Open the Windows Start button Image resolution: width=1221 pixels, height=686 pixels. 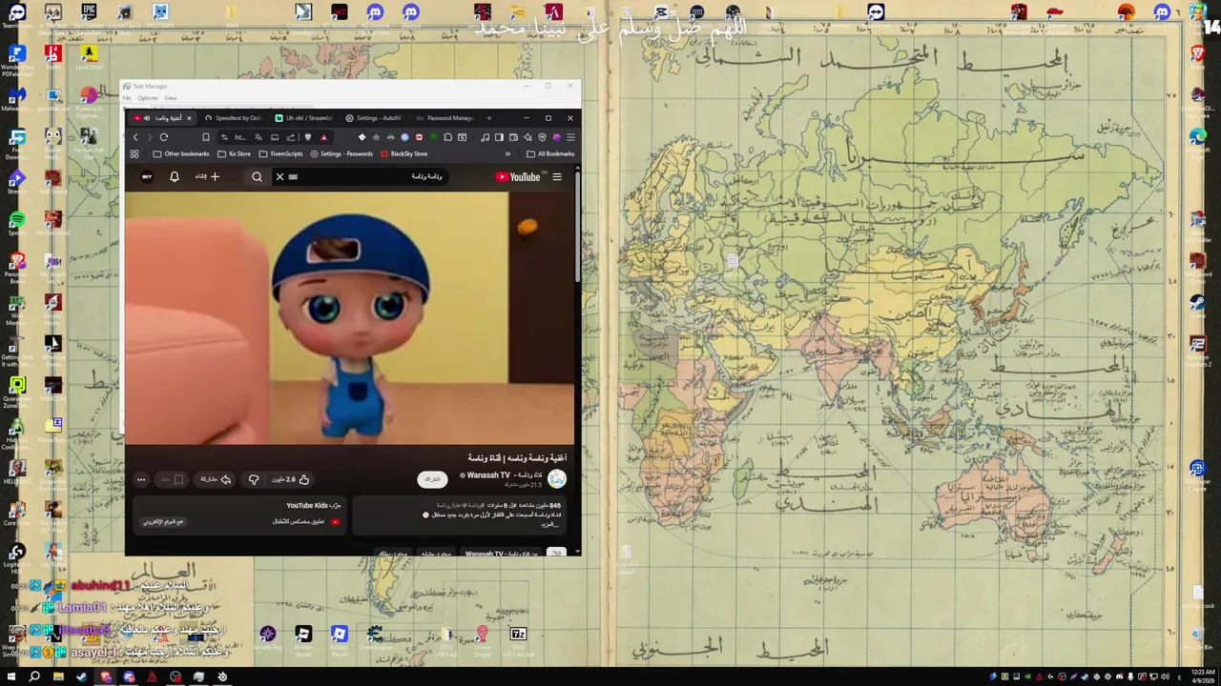pyautogui.click(x=11, y=676)
